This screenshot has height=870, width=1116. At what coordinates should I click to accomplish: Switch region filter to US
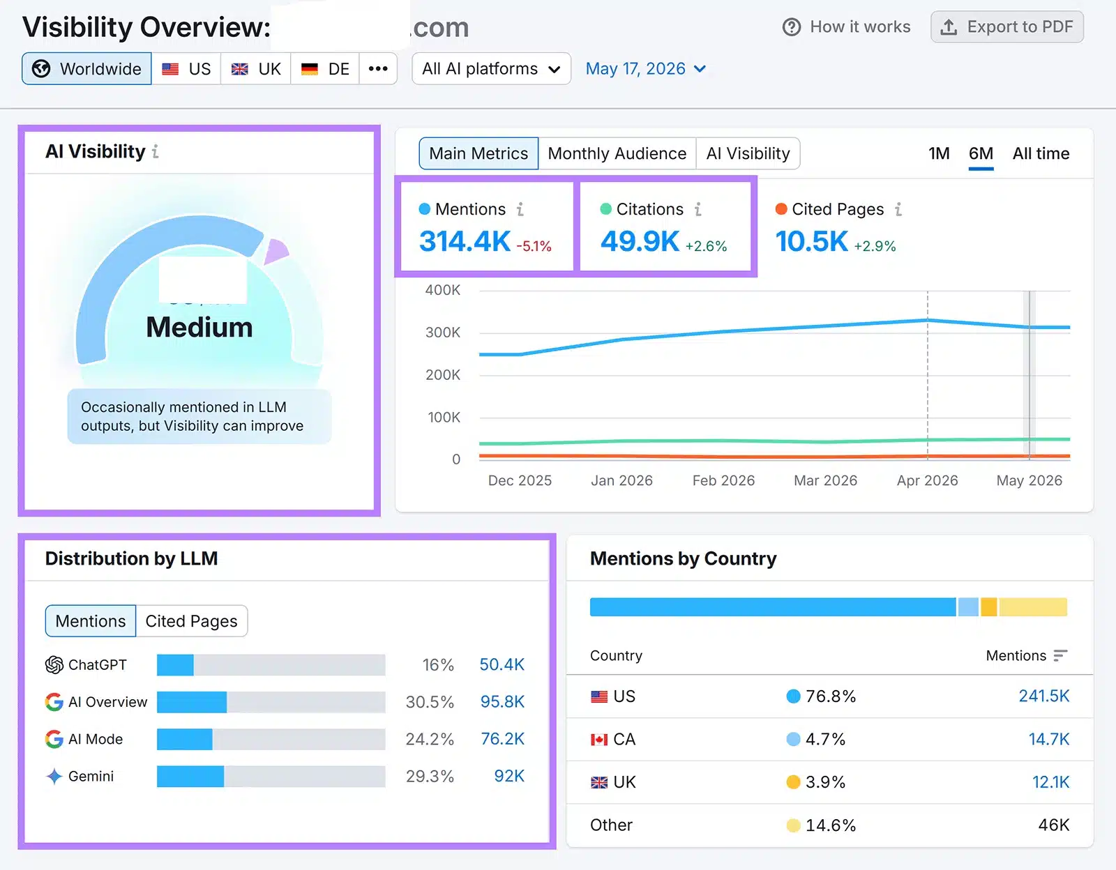click(x=186, y=68)
